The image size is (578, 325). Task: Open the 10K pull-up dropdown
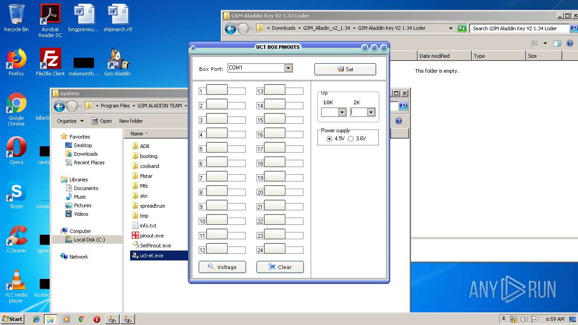click(x=342, y=112)
